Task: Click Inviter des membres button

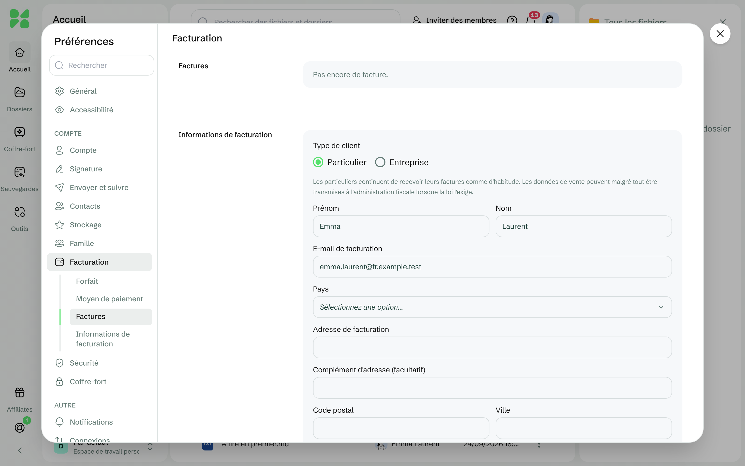Action: coord(455,20)
